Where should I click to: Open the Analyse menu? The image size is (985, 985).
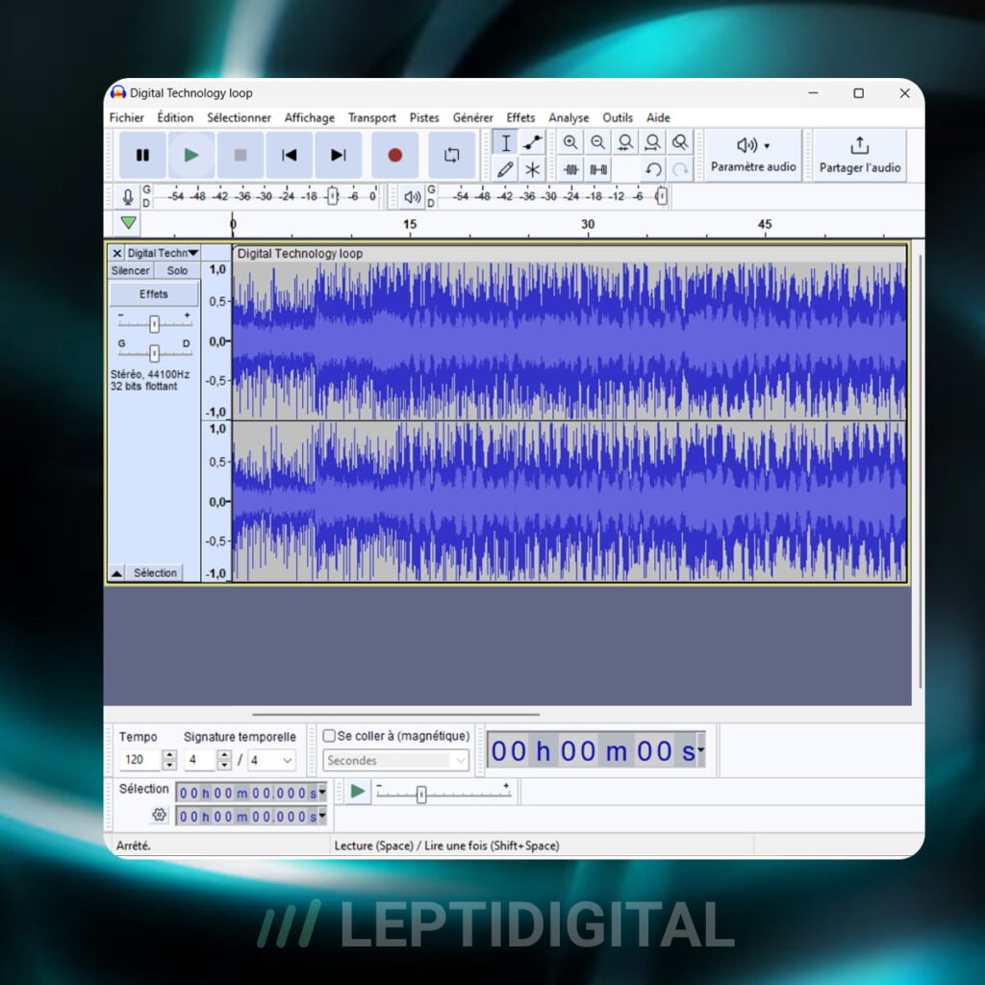(x=568, y=117)
